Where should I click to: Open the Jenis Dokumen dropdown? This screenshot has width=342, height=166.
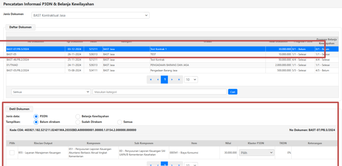(90, 15)
